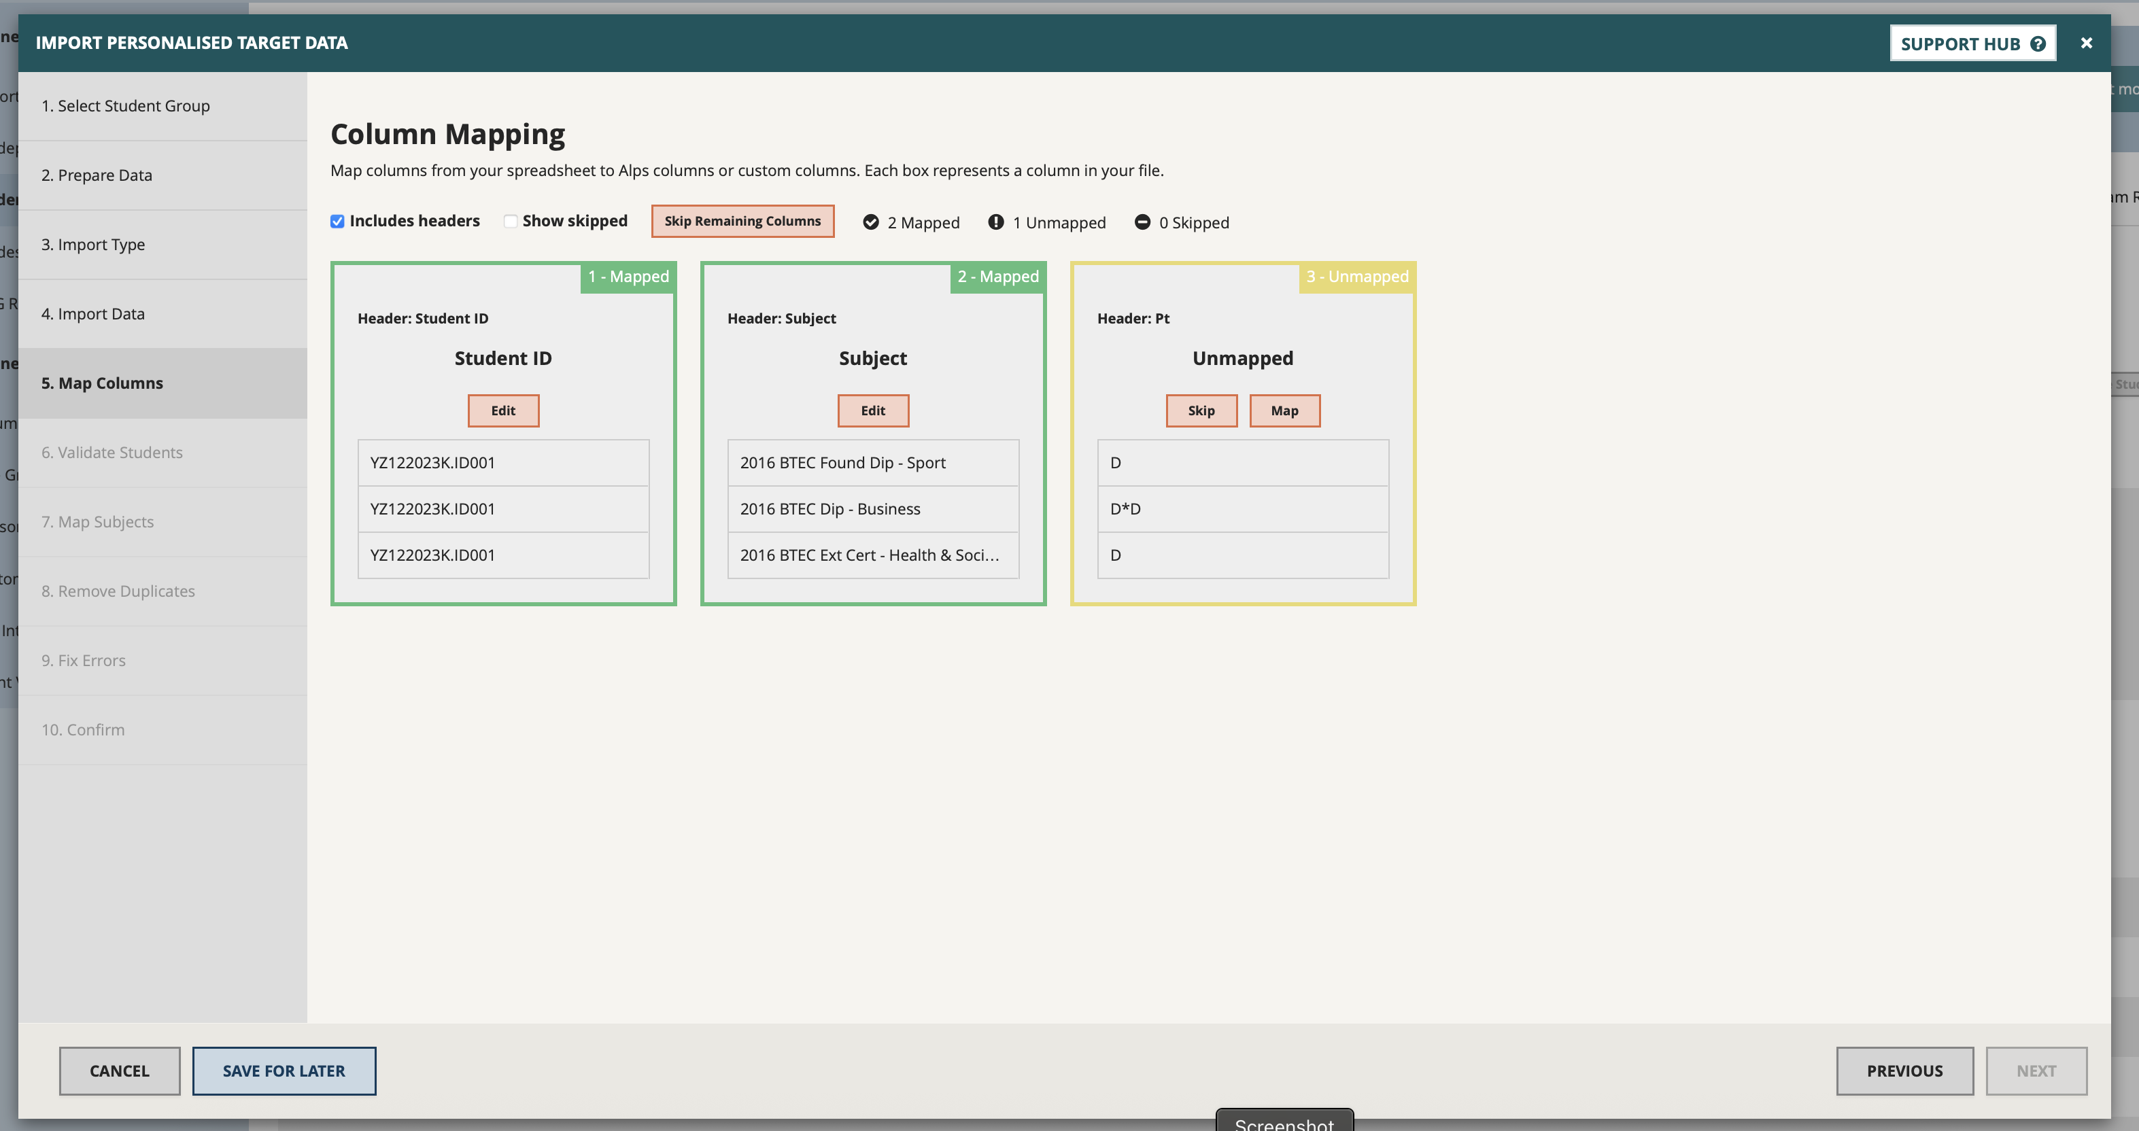Go to step 1 Select Student Group
2139x1131 pixels.
point(162,106)
